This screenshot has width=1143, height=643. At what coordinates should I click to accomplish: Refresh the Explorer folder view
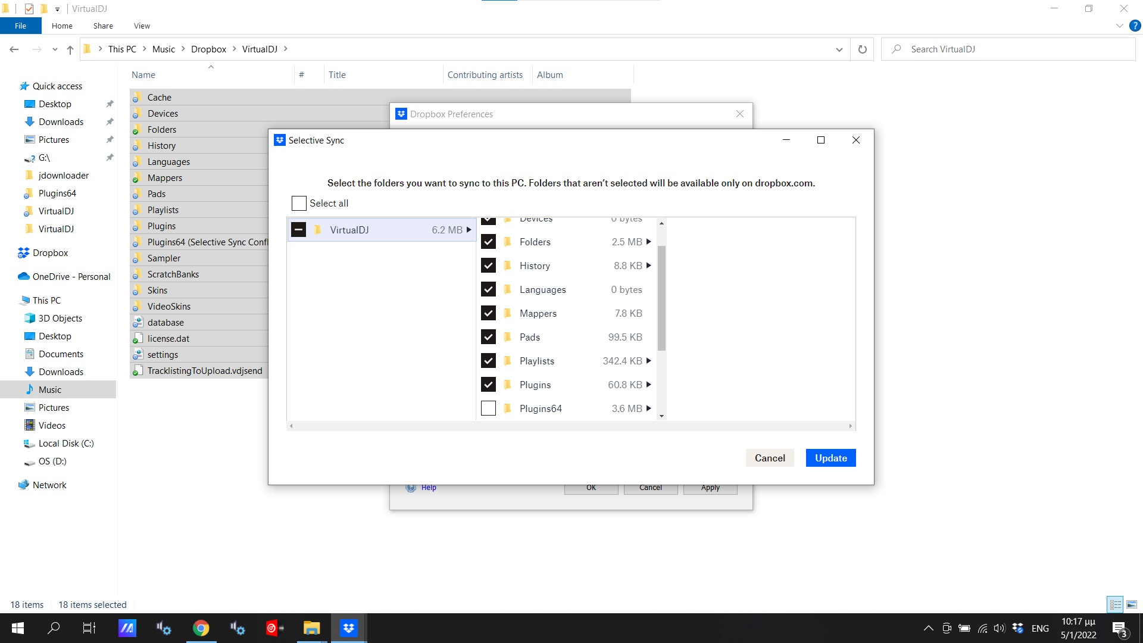(x=862, y=49)
